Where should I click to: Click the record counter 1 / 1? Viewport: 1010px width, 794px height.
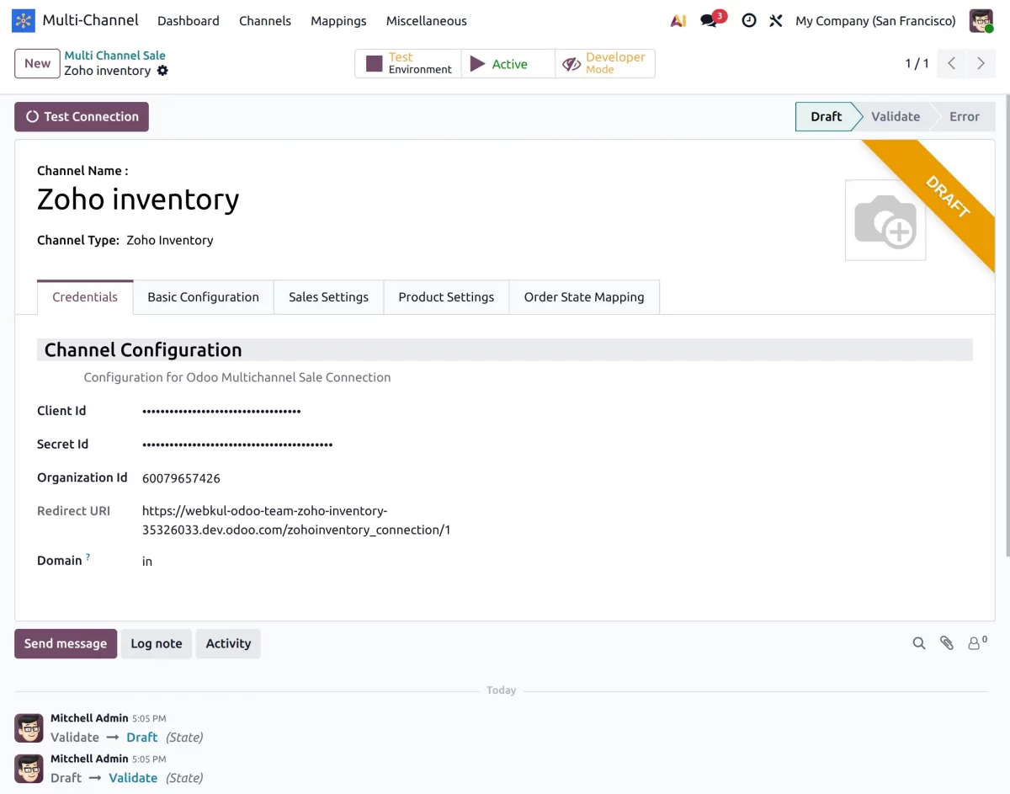(x=917, y=64)
